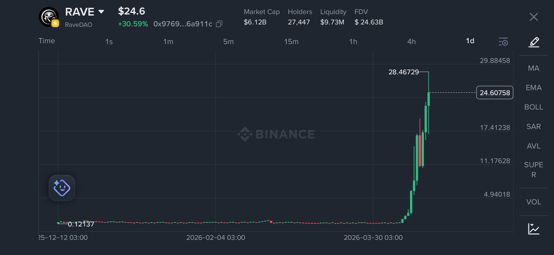Open the line chart icon
Screen dimensions: 554x255
pyautogui.click(x=534, y=229)
